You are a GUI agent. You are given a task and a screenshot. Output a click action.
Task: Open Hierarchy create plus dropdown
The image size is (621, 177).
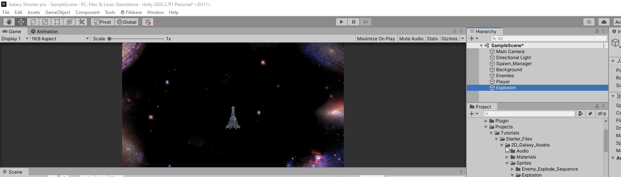tap(474, 38)
